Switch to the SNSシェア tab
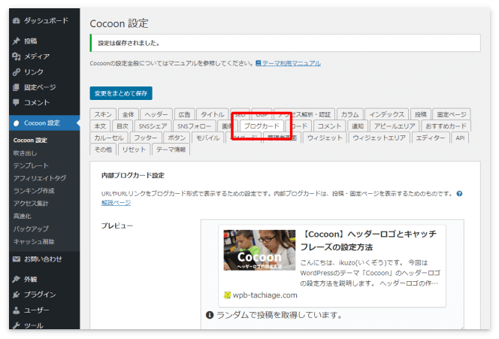 pyautogui.click(x=153, y=126)
